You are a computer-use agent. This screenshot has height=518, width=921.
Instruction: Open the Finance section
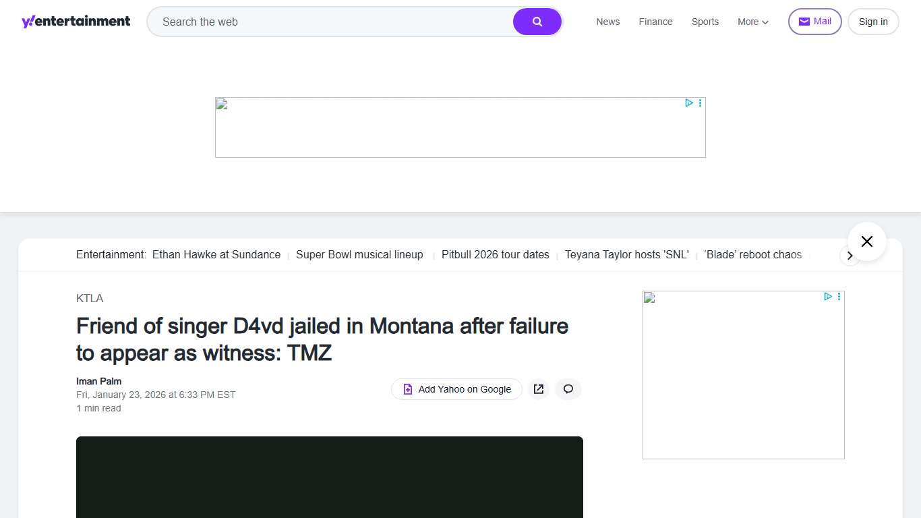point(655,22)
